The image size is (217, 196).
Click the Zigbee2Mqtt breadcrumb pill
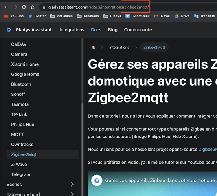[154, 47]
